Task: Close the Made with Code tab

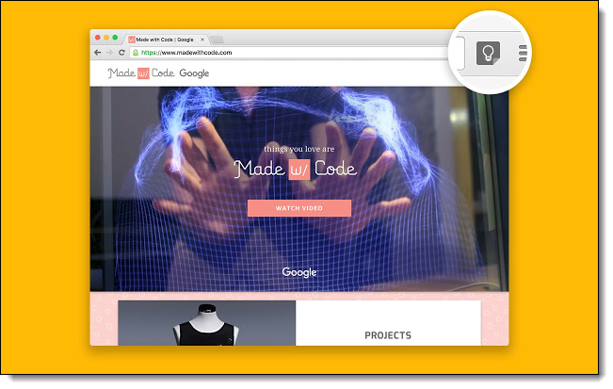Action: pos(202,40)
